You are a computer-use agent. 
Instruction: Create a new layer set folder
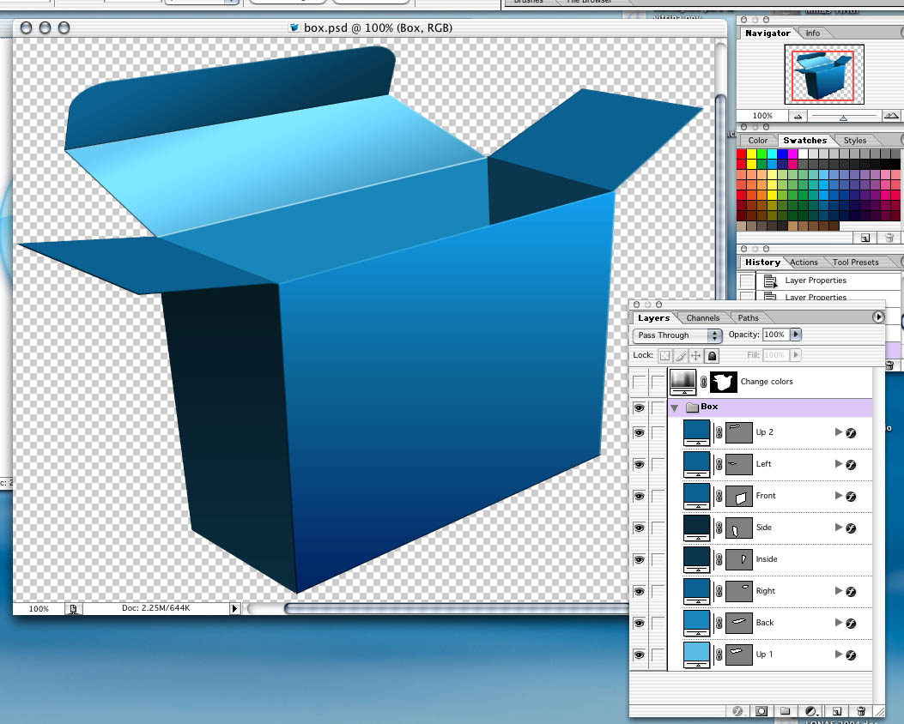[786, 711]
